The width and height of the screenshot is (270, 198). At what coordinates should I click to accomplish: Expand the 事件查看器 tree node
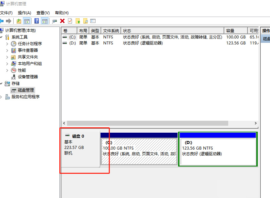coord(7,50)
